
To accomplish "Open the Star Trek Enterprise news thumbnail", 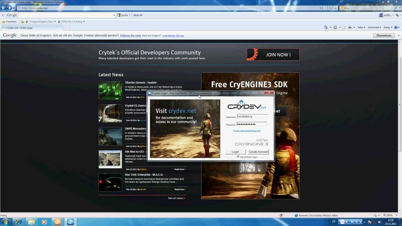I will 110,182.
